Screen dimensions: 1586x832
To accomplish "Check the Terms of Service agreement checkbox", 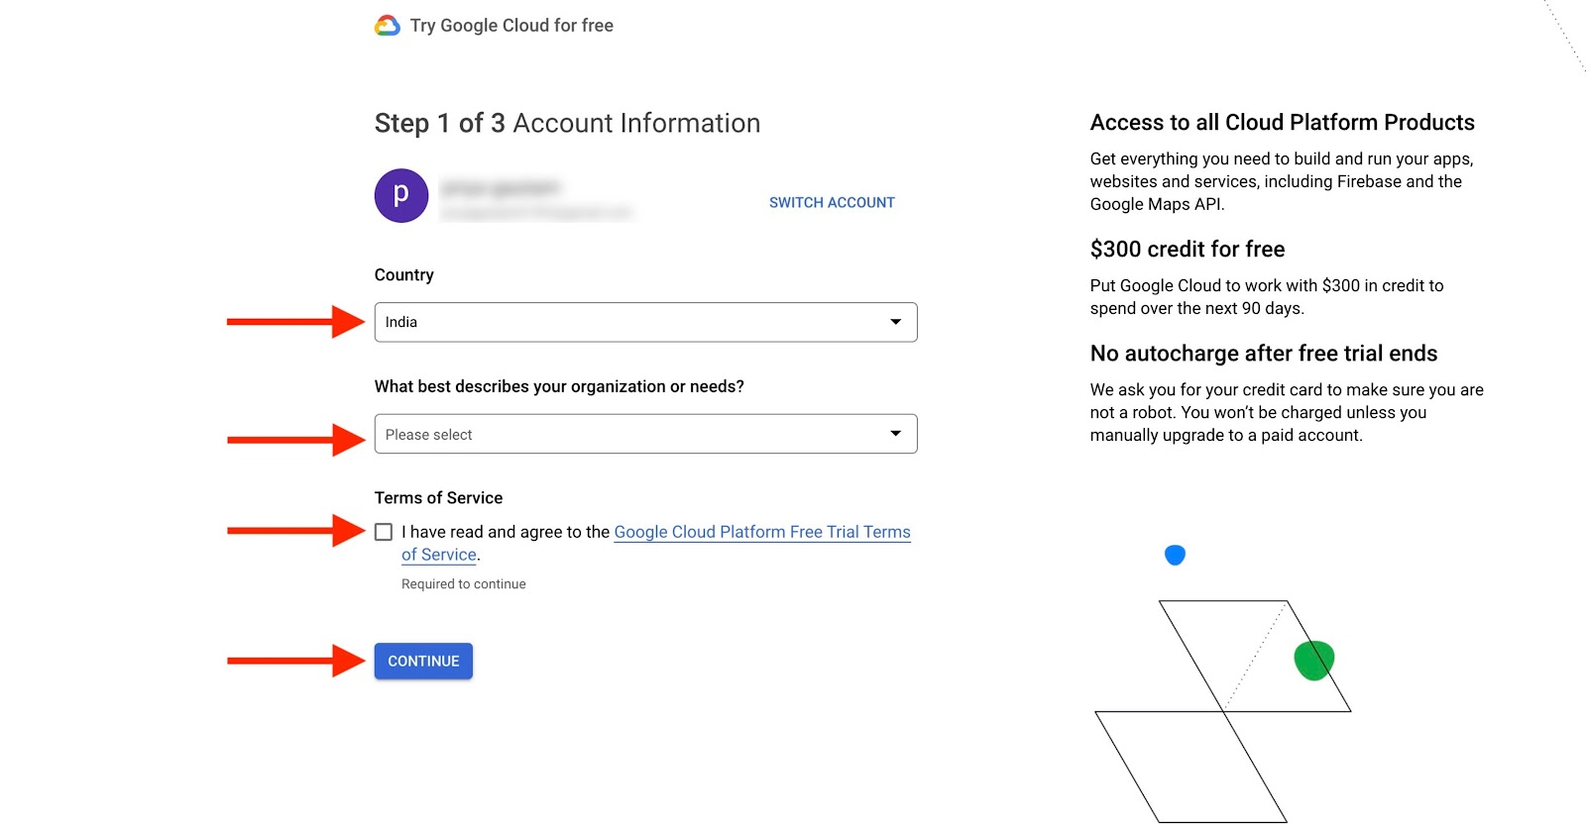I will coord(384,532).
